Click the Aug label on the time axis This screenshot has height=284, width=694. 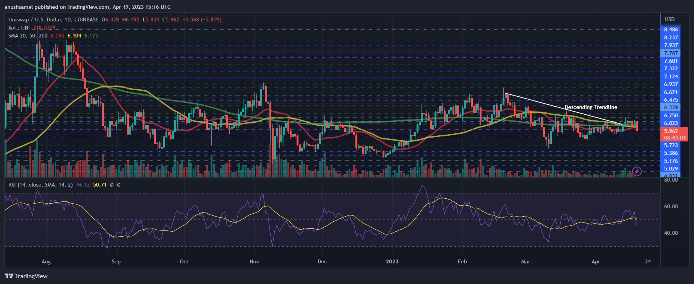coord(46,261)
